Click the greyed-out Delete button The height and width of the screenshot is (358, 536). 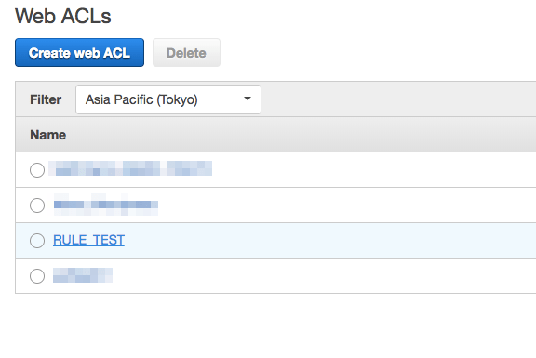click(x=186, y=53)
